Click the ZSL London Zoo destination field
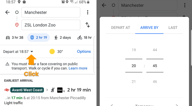192x106 pixels. pyautogui.click(x=51, y=25)
